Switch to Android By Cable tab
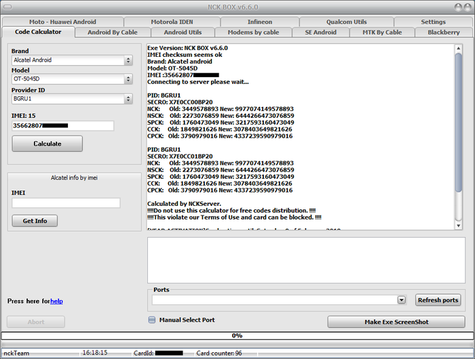This screenshot has height=359, width=475. (x=113, y=33)
